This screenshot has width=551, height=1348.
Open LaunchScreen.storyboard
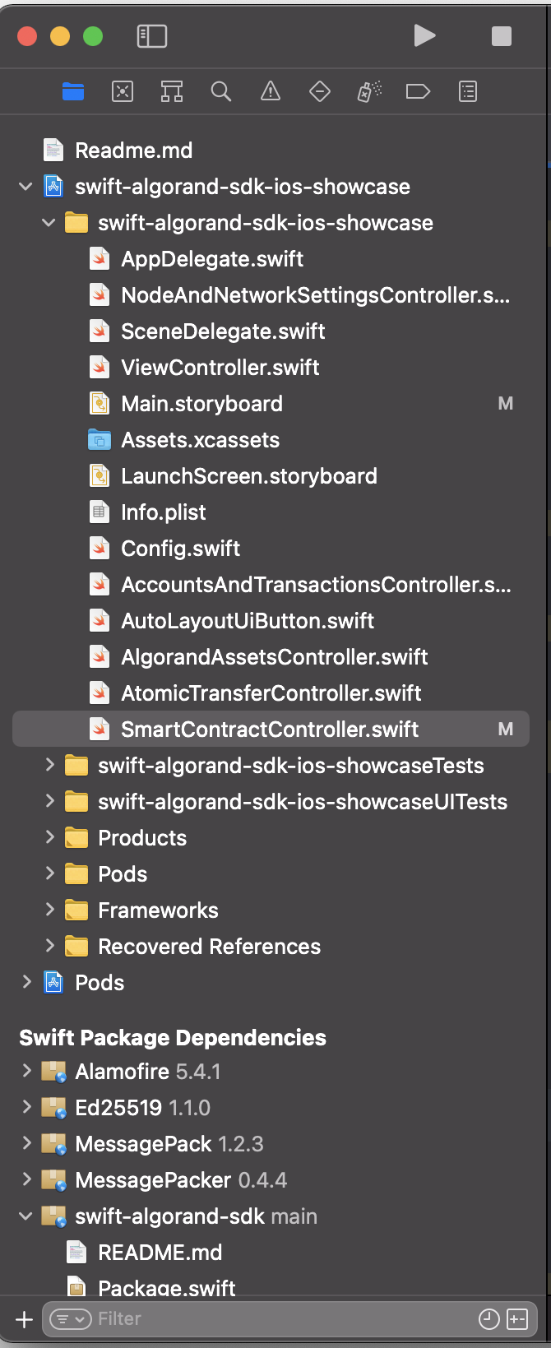pos(249,476)
